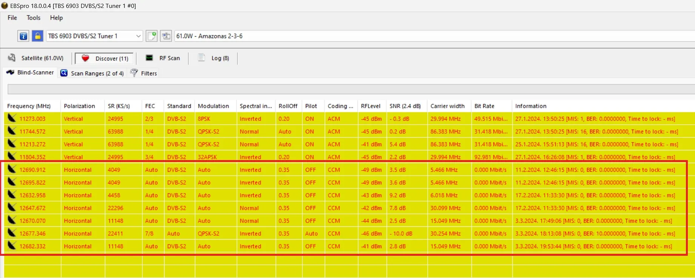Open the Filters funnel tab
Viewport: 695px width, 278px height.
tap(144, 73)
